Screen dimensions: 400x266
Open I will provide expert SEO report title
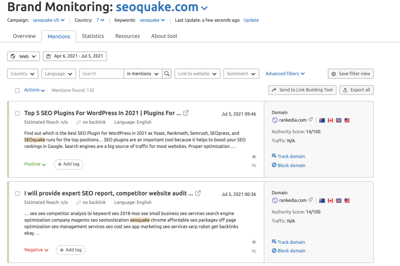(109, 193)
